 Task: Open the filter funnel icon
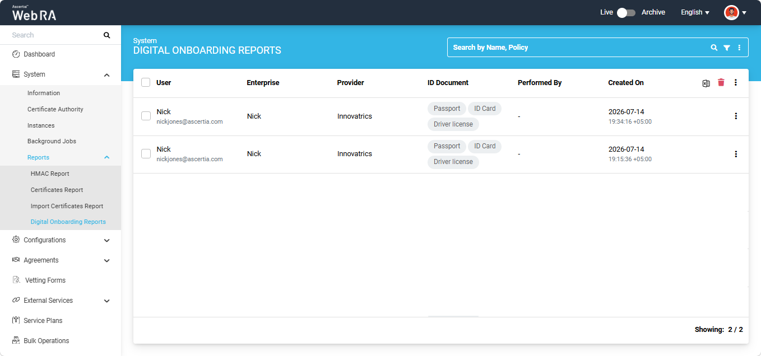pos(727,48)
